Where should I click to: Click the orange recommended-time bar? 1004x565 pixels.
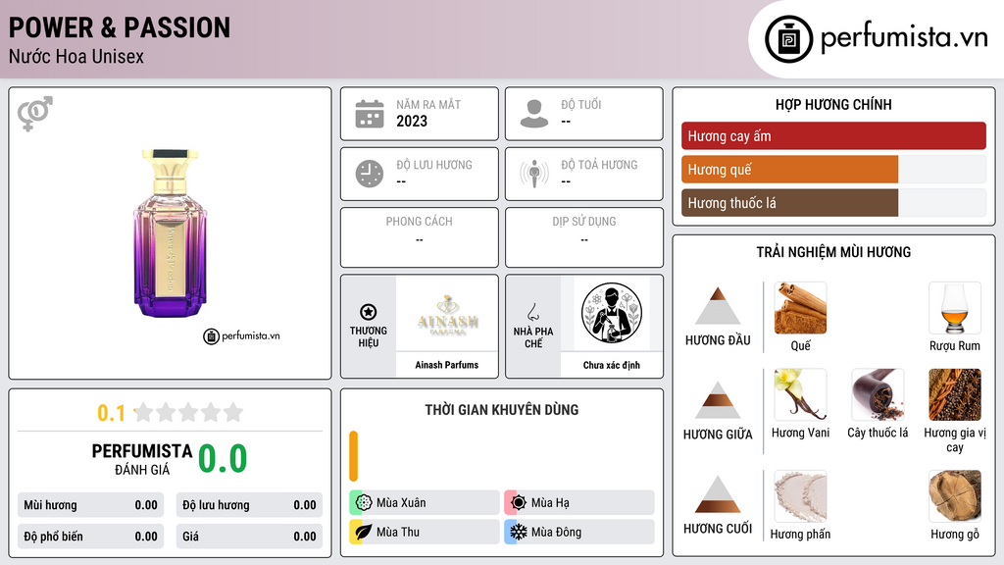pyautogui.click(x=353, y=456)
